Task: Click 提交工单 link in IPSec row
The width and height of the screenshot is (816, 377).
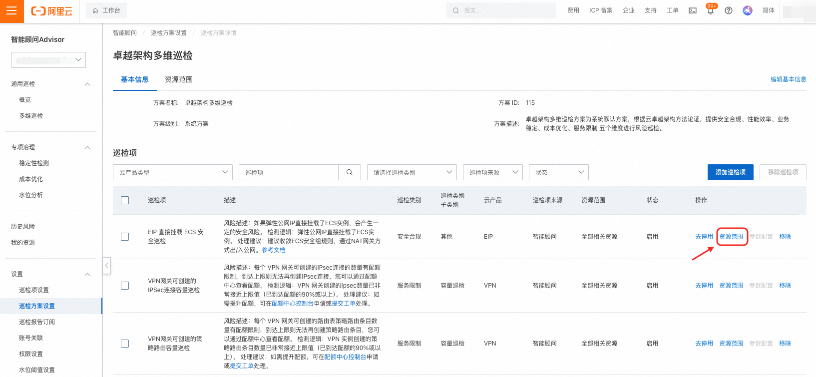Action: 344,304
